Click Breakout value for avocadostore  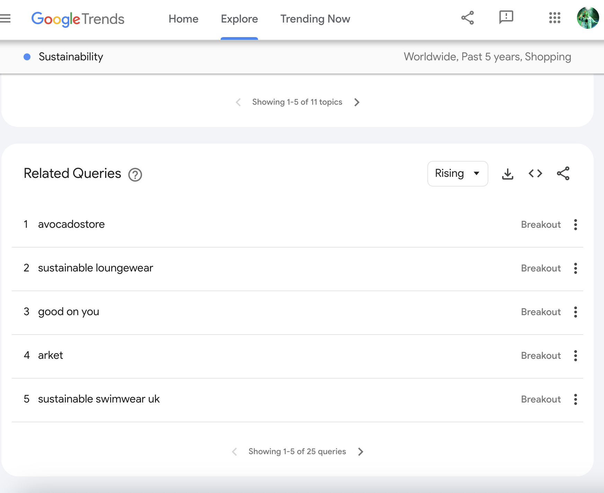(x=541, y=225)
